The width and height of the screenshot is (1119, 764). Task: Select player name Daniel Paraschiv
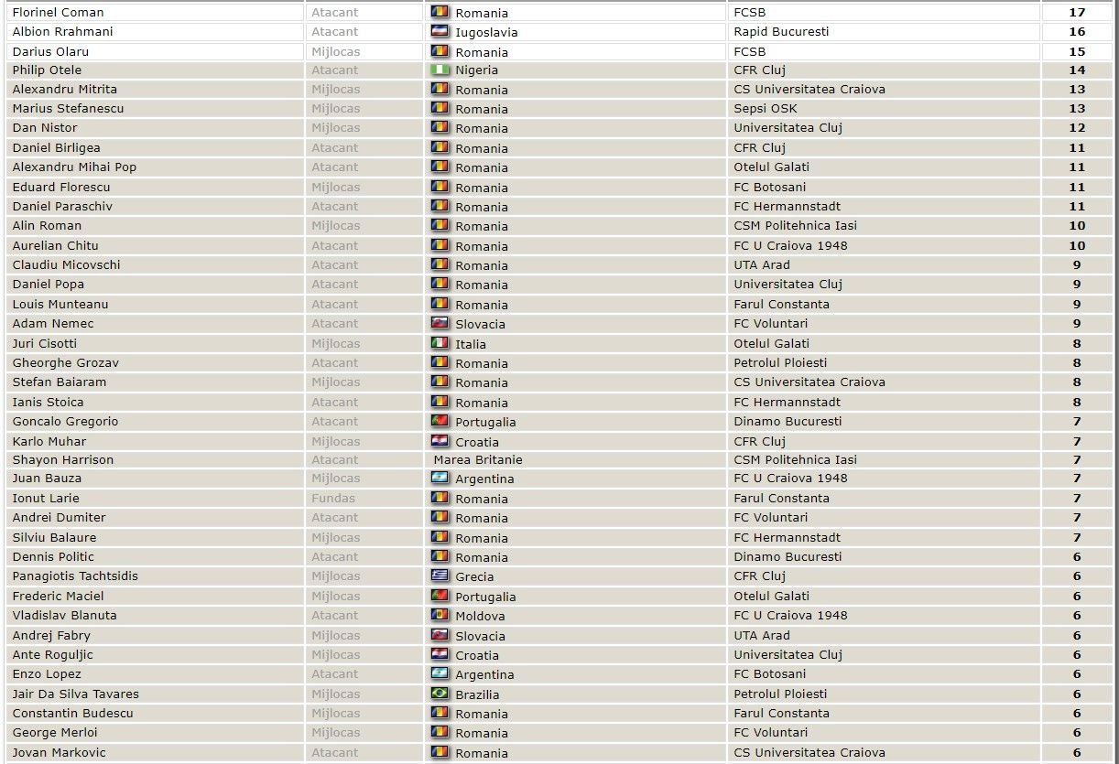[x=62, y=206]
